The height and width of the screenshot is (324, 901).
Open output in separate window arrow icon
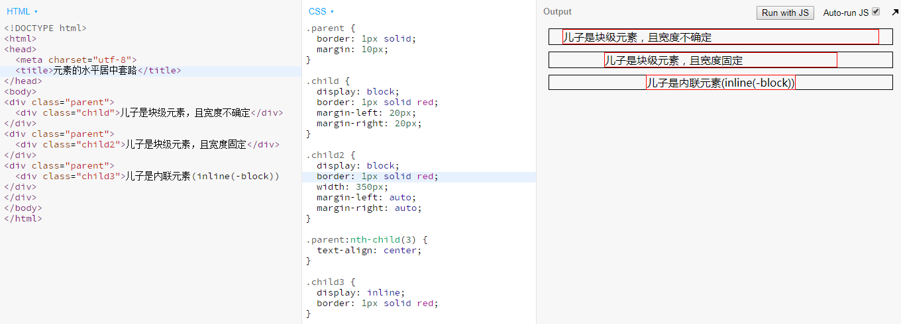(895, 12)
